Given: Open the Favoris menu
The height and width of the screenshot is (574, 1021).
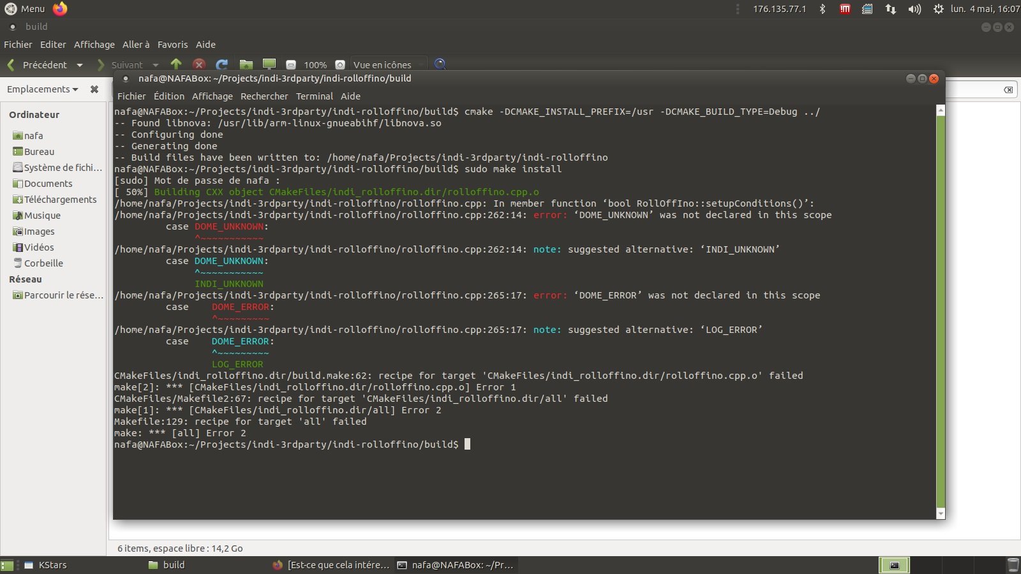Looking at the screenshot, I should click(173, 45).
